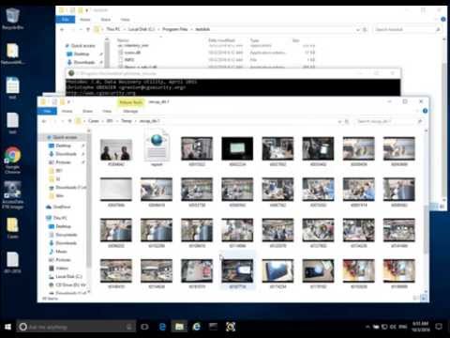Click Cases in the recup_dir.1 breadcrumb path
Viewport: 450px width, 338px height.
[x=94, y=121]
